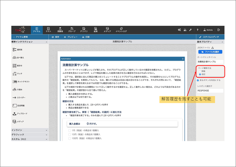This screenshot has height=167, width=236.
Task: Select the 並べ替え (Order) interaction icon
Action: point(14,58)
